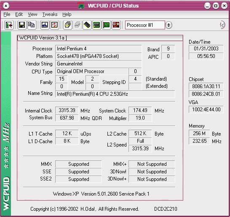
Task: Select the Processor #1 combo box
Action: pos(145,25)
